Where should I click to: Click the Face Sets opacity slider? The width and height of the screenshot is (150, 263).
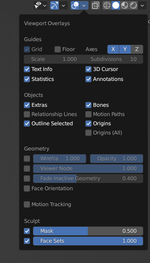coord(88,241)
